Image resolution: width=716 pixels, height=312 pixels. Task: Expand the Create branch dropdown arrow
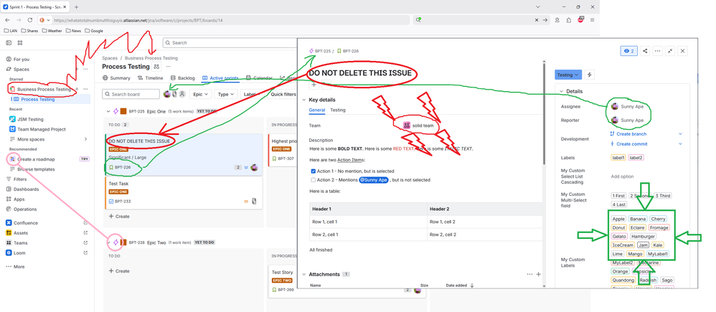click(x=680, y=134)
